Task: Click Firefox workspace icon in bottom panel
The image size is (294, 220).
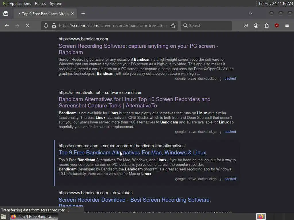Action: pyautogui.click(x=261, y=217)
